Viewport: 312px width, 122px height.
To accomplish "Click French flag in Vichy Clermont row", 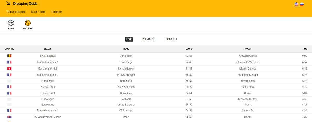I will [9, 87].
